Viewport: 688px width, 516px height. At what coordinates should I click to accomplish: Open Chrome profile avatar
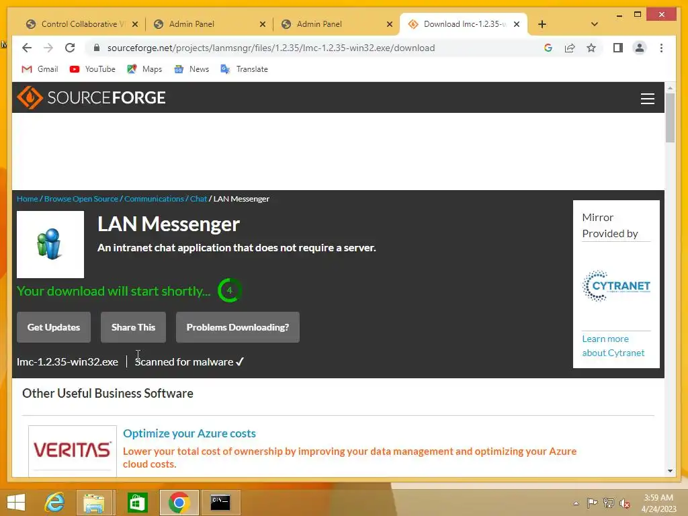pyautogui.click(x=640, y=48)
